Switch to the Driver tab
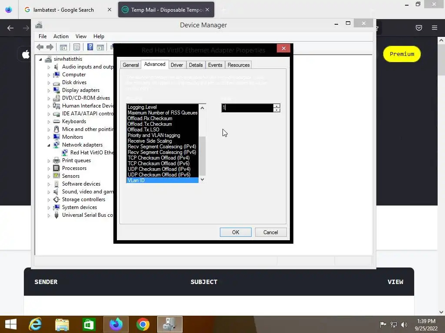This screenshot has width=445, height=333. 177,65
